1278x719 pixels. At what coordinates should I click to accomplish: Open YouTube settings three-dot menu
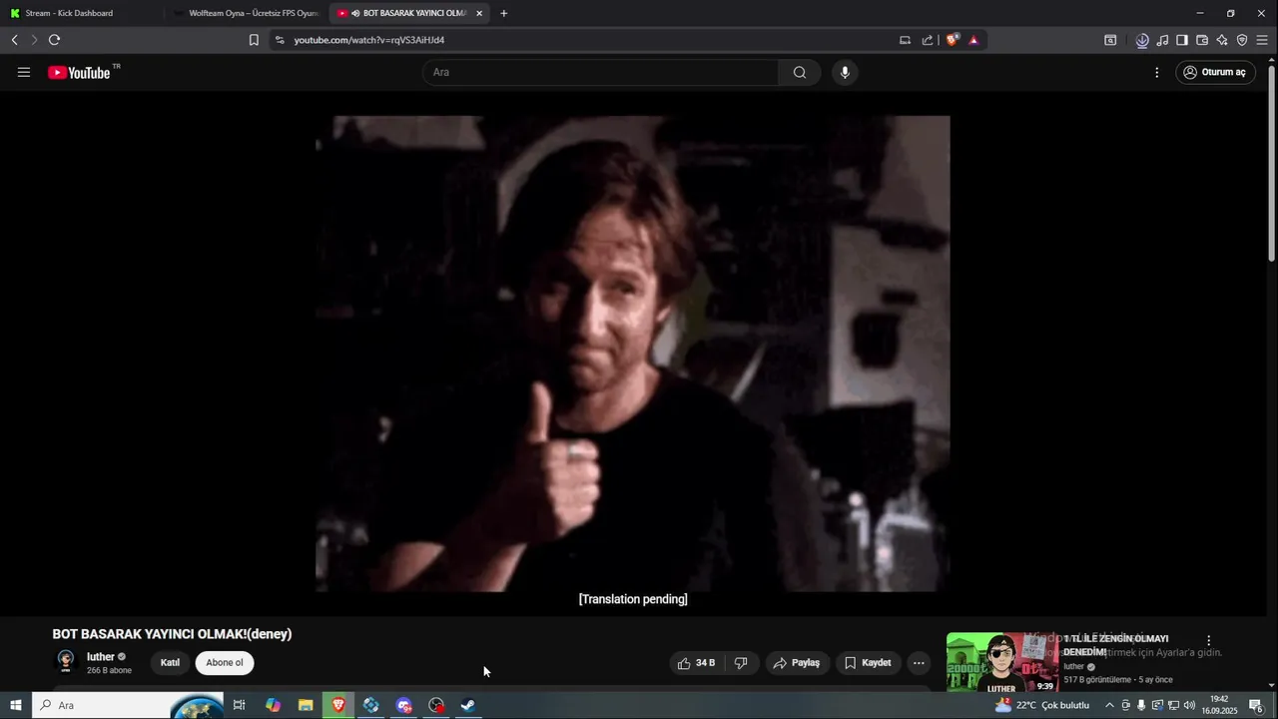point(1157,72)
